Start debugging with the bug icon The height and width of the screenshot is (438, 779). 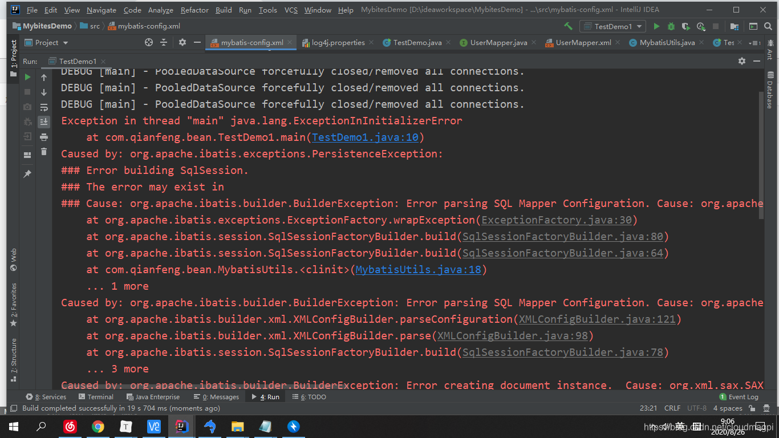[671, 26]
